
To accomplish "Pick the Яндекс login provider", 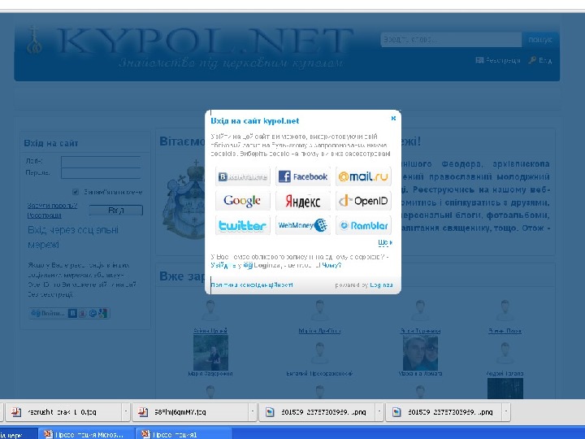I will [303, 201].
